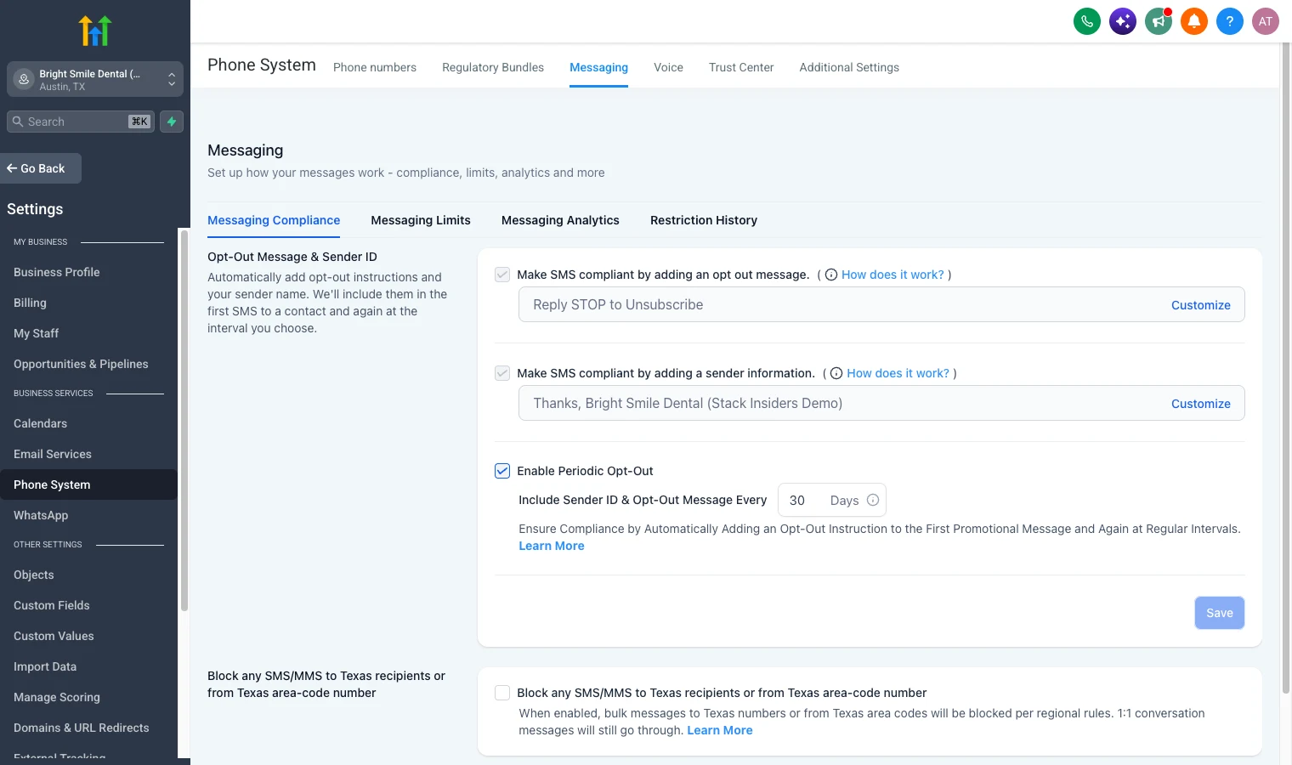Toggle the sender information checkbox

tap(502, 373)
